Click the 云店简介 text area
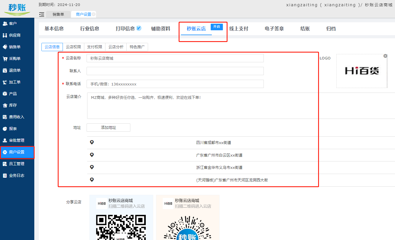The image size is (395, 240). (x=241, y=106)
